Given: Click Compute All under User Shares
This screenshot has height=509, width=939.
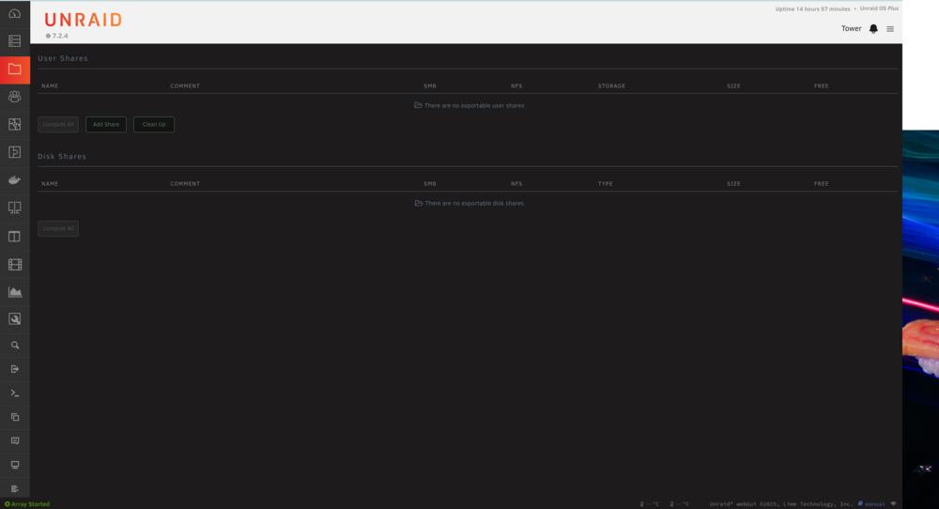Looking at the screenshot, I should (58, 125).
